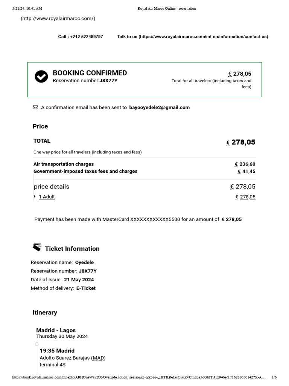Open the Talk to us contact link

coord(193,37)
